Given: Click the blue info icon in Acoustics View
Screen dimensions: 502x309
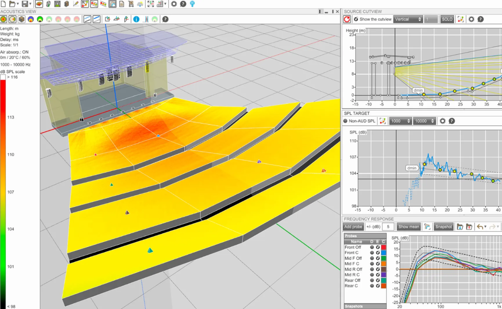Looking at the screenshot, I should (x=136, y=19).
